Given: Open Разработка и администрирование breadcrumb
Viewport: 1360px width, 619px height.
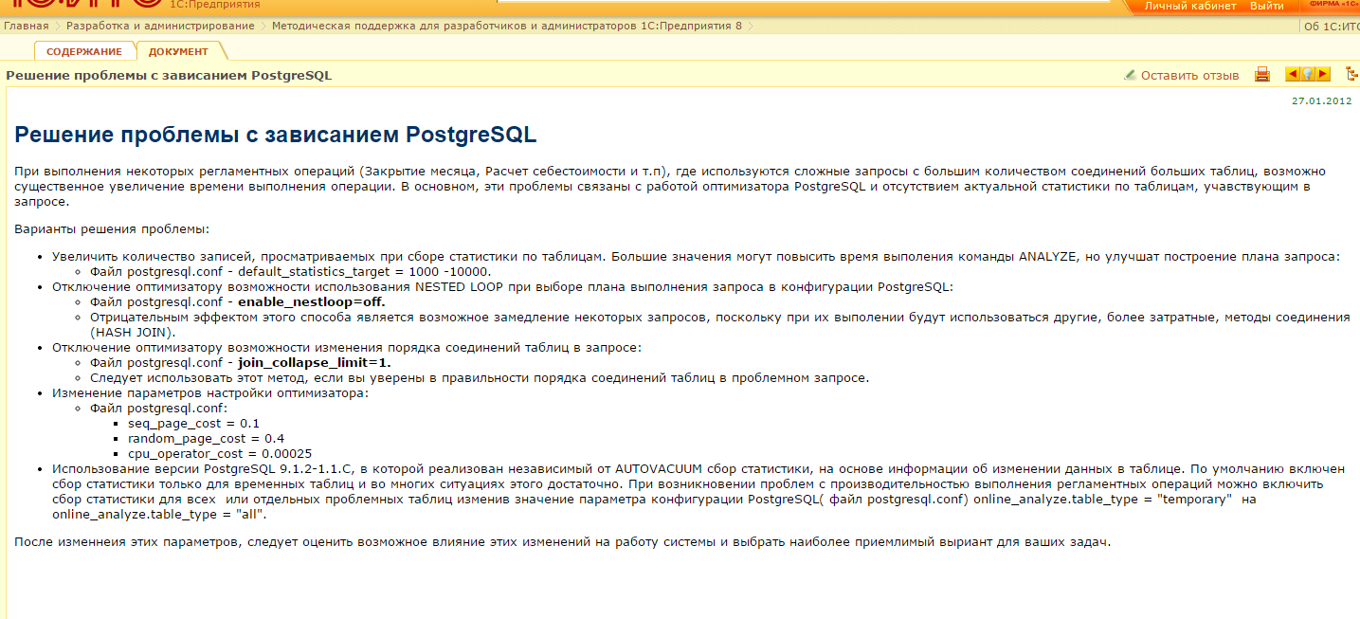Looking at the screenshot, I should (x=160, y=26).
